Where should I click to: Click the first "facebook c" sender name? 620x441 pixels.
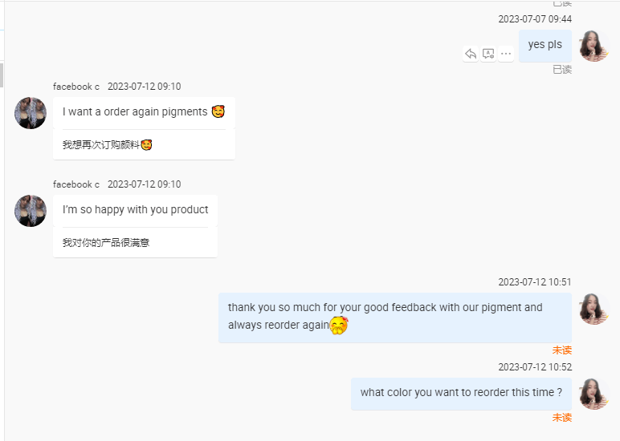point(76,87)
